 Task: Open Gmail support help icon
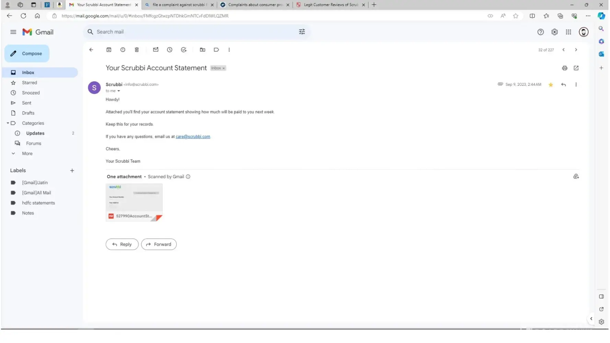click(x=541, y=32)
